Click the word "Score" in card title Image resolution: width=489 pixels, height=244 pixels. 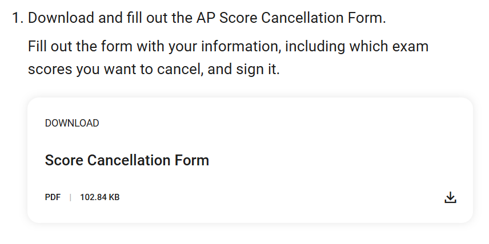click(x=64, y=160)
